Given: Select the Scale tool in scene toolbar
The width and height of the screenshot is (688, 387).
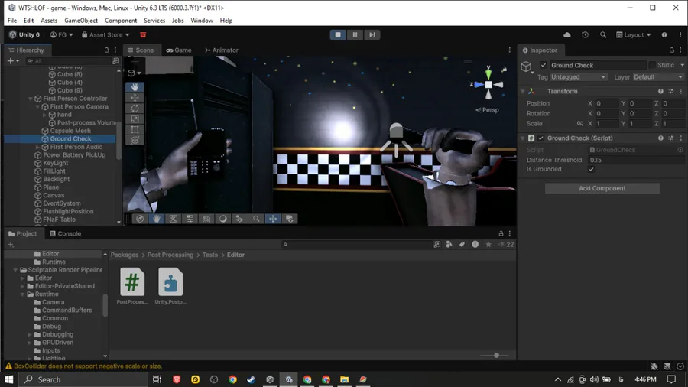Looking at the screenshot, I should pyautogui.click(x=135, y=119).
